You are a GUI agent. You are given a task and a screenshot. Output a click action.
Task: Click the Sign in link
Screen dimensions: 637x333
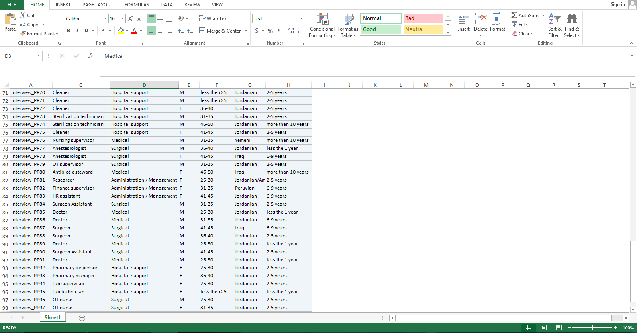point(617,4)
